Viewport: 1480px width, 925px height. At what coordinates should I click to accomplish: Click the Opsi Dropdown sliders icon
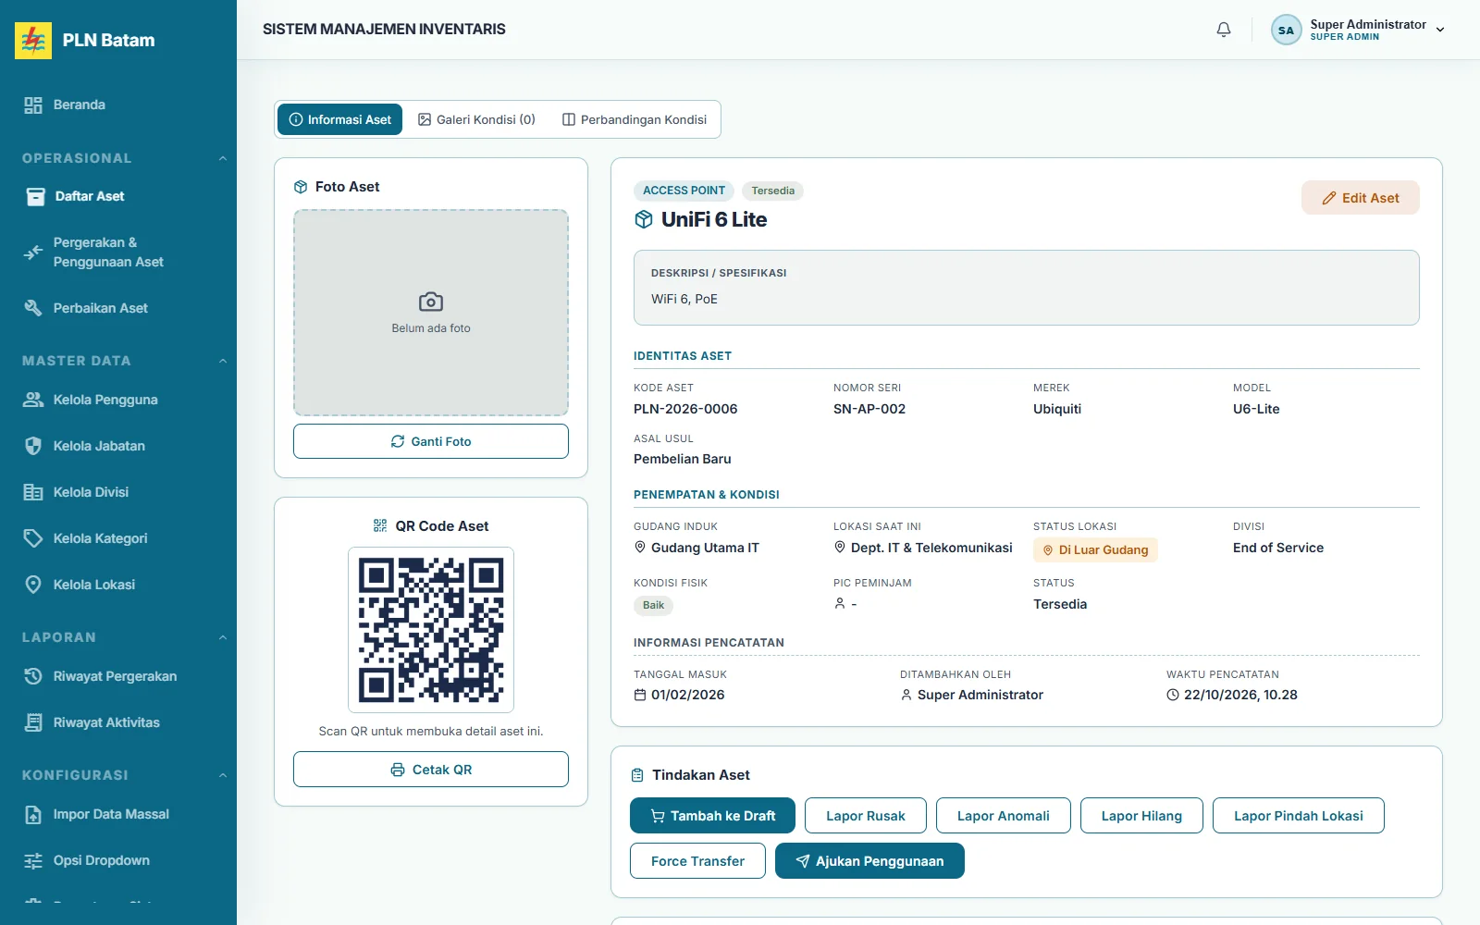coord(33,860)
